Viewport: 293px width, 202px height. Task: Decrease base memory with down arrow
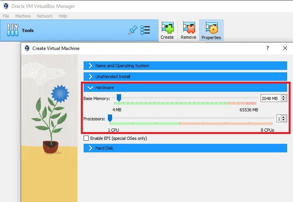[x=284, y=100]
